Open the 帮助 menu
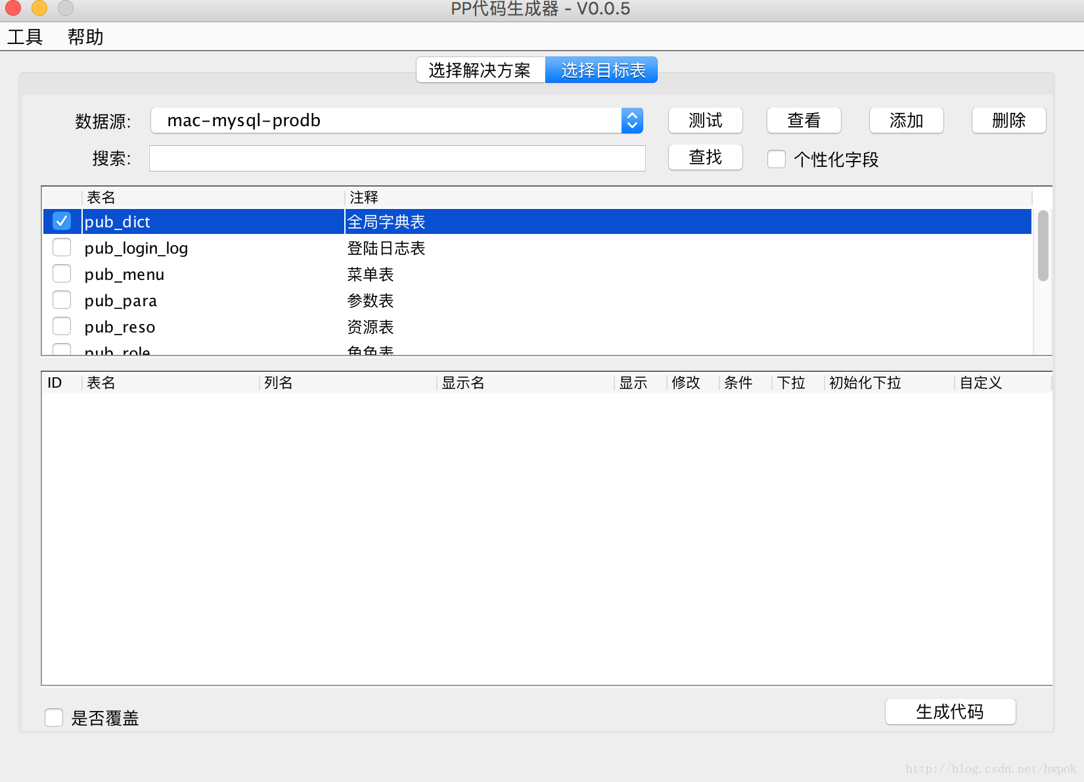 pos(85,37)
